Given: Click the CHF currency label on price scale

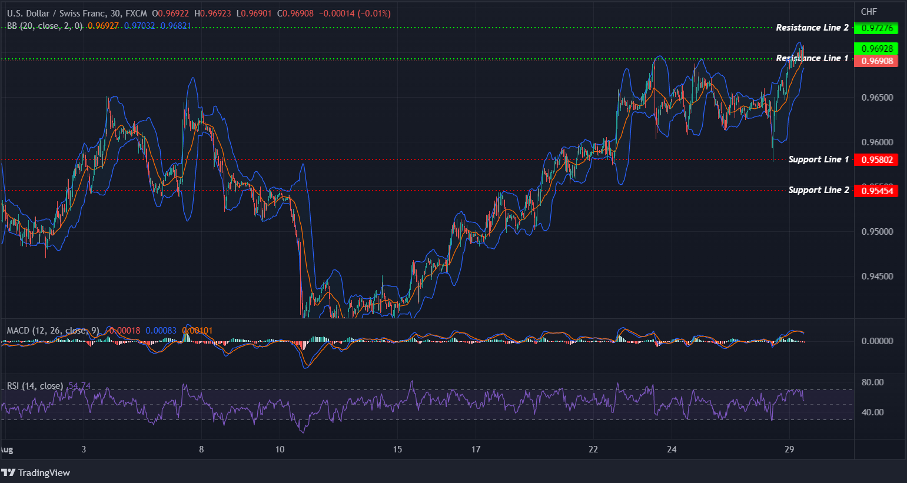Looking at the screenshot, I should point(869,11).
